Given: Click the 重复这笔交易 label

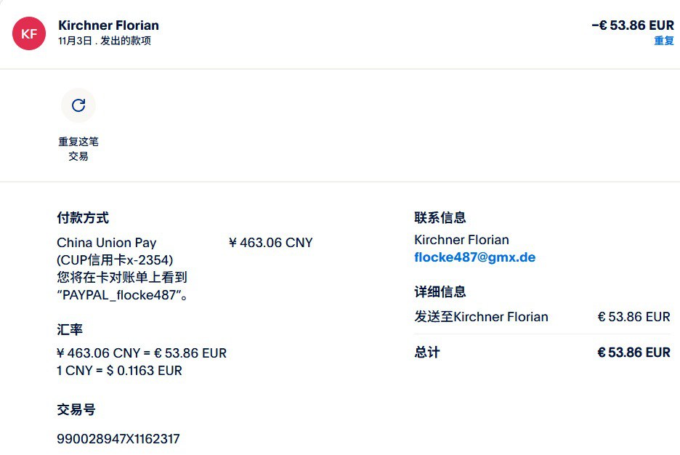Looking at the screenshot, I should (x=78, y=148).
